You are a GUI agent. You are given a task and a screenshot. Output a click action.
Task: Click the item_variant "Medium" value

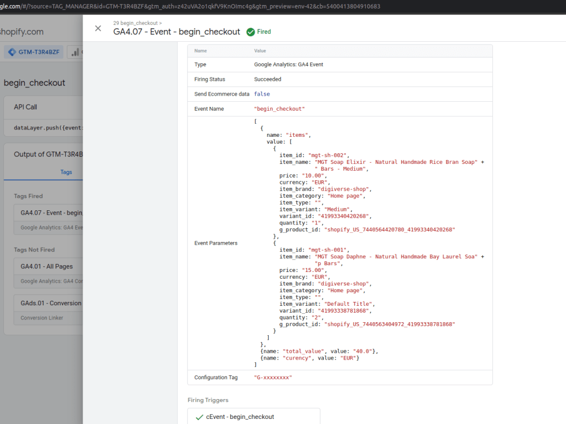point(337,210)
